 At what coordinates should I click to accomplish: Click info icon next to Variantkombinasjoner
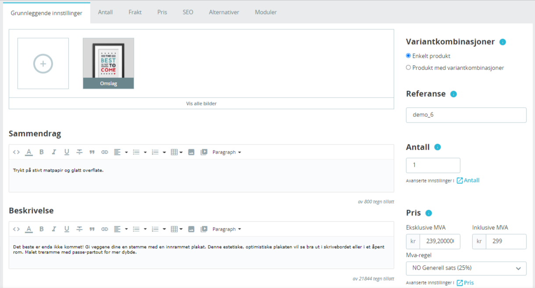[503, 42]
